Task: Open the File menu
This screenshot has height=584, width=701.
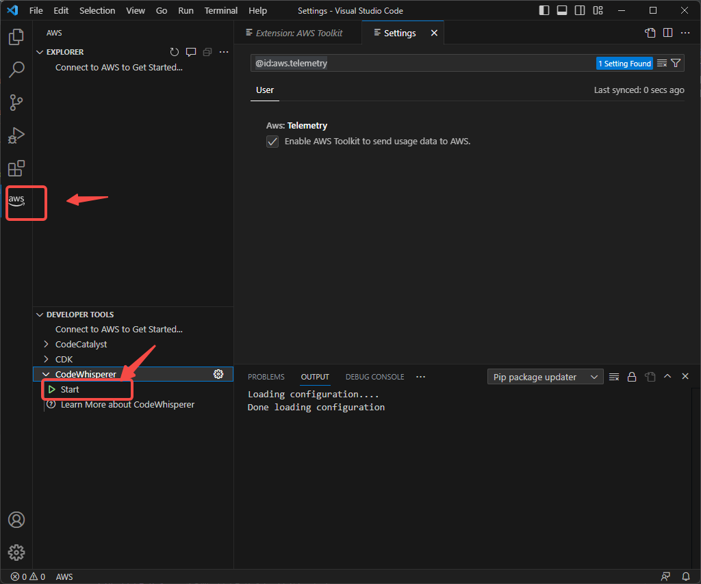Action: tap(36, 10)
